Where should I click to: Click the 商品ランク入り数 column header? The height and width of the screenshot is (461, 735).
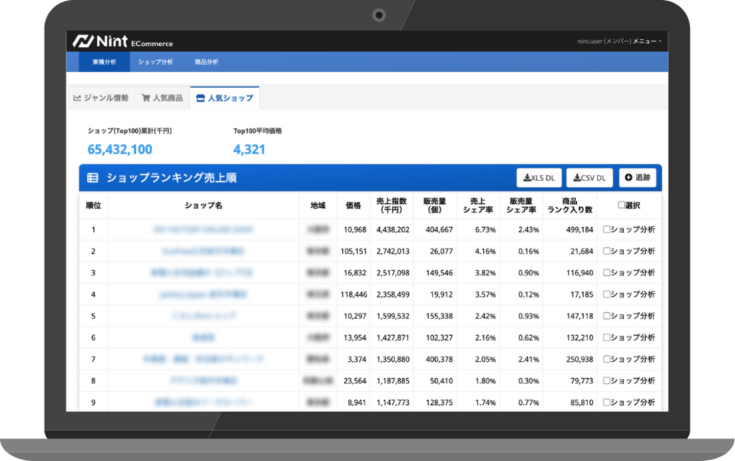pyautogui.click(x=569, y=206)
